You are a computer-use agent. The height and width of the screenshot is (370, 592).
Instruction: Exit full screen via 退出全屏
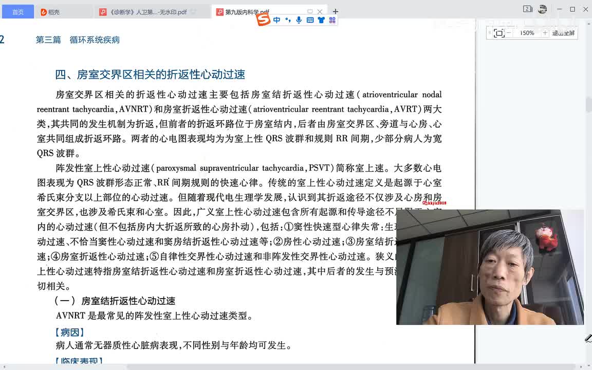563,33
